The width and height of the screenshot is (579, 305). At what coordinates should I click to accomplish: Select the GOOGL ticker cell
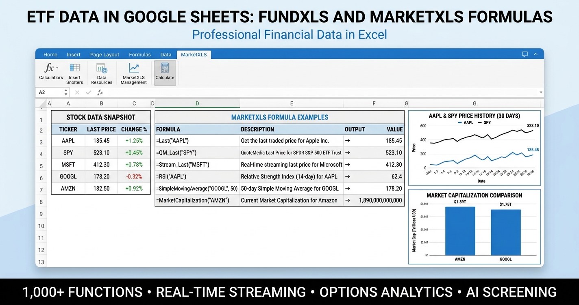[x=68, y=176]
